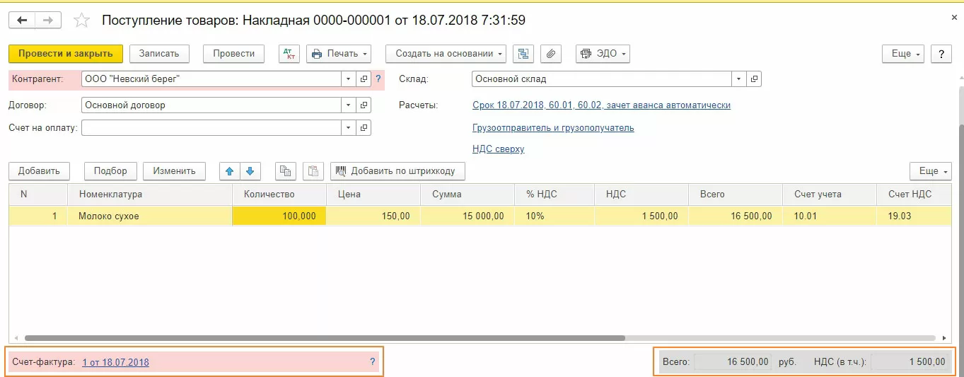
Task: Expand the Договор dropdown list
Action: pos(349,105)
